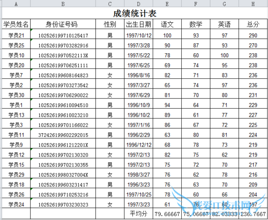Select column F header

click(x=196, y=4)
